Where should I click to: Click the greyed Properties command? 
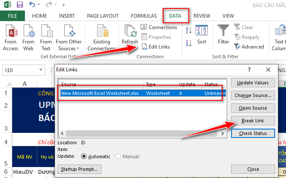click(156, 37)
